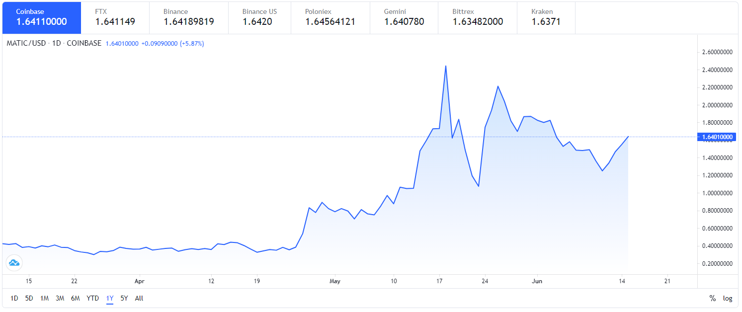The image size is (742, 312).
Task: Click the 1.00000000 price axis label
Action: coord(717,193)
